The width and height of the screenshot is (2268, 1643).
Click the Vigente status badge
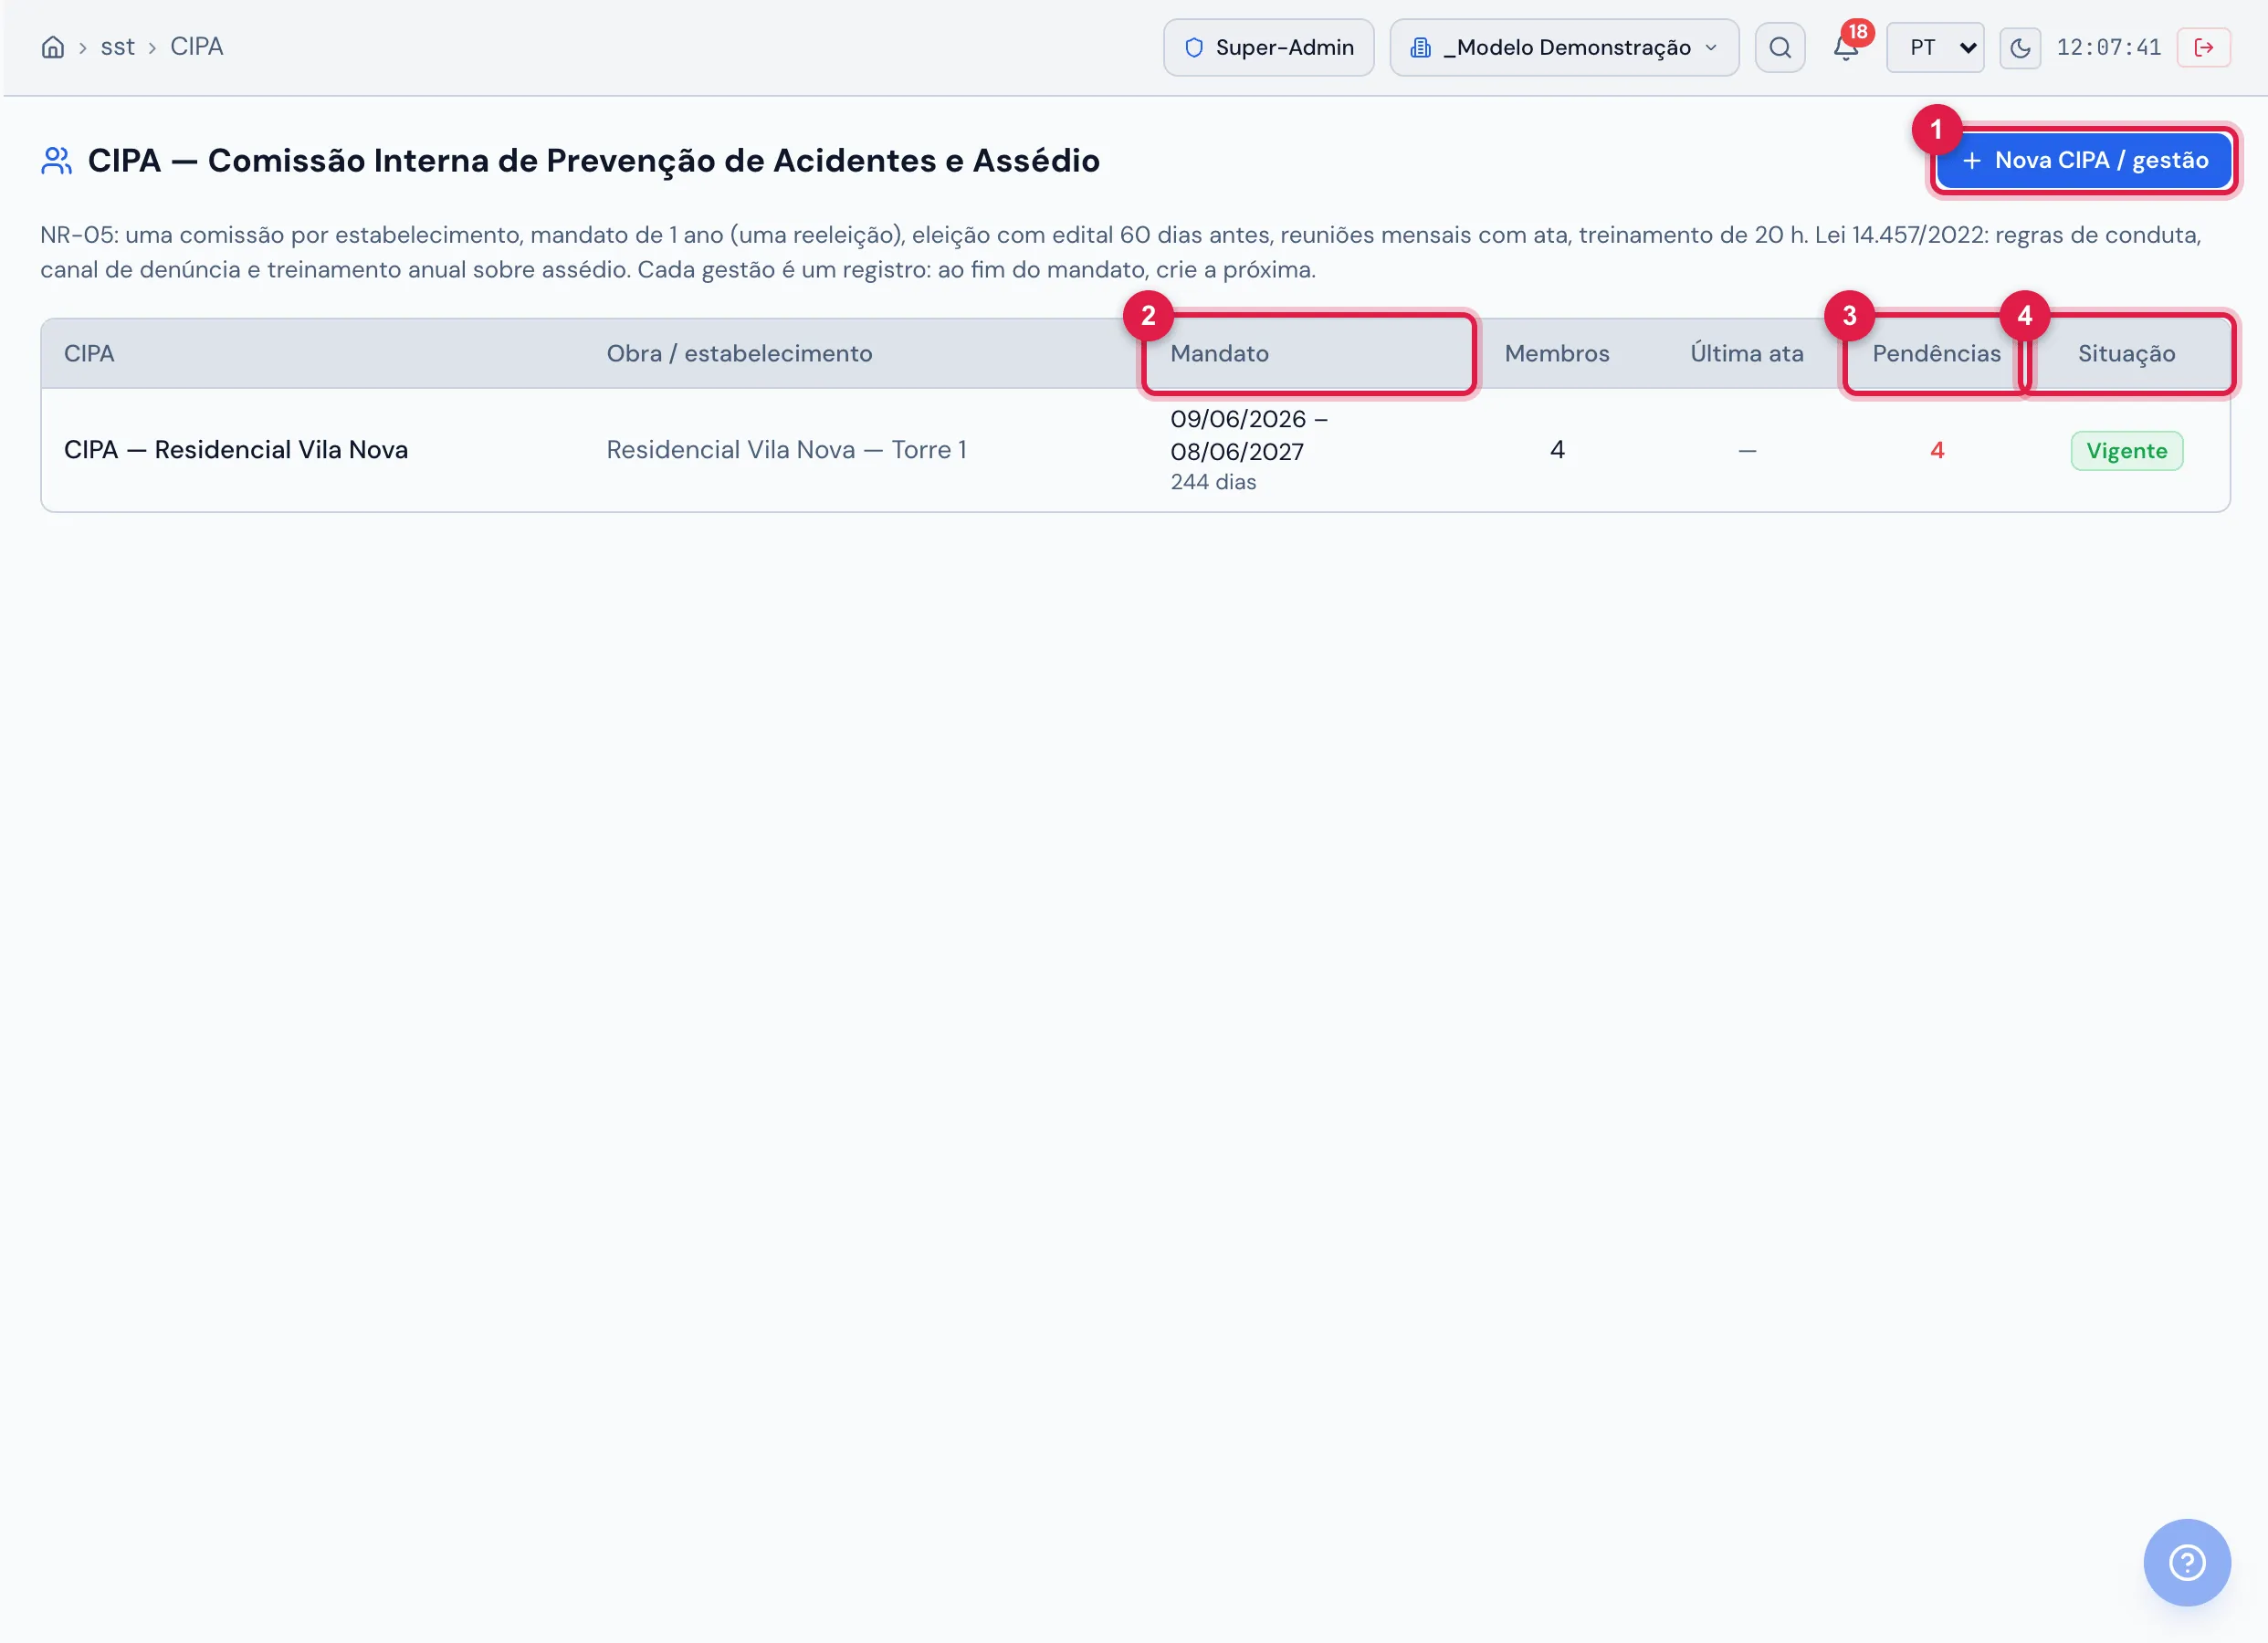click(x=2126, y=451)
